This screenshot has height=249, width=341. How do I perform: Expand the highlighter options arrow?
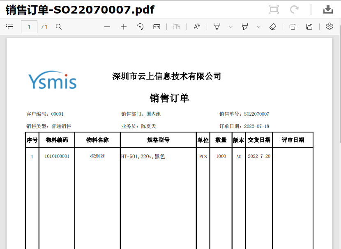[259, 27]
